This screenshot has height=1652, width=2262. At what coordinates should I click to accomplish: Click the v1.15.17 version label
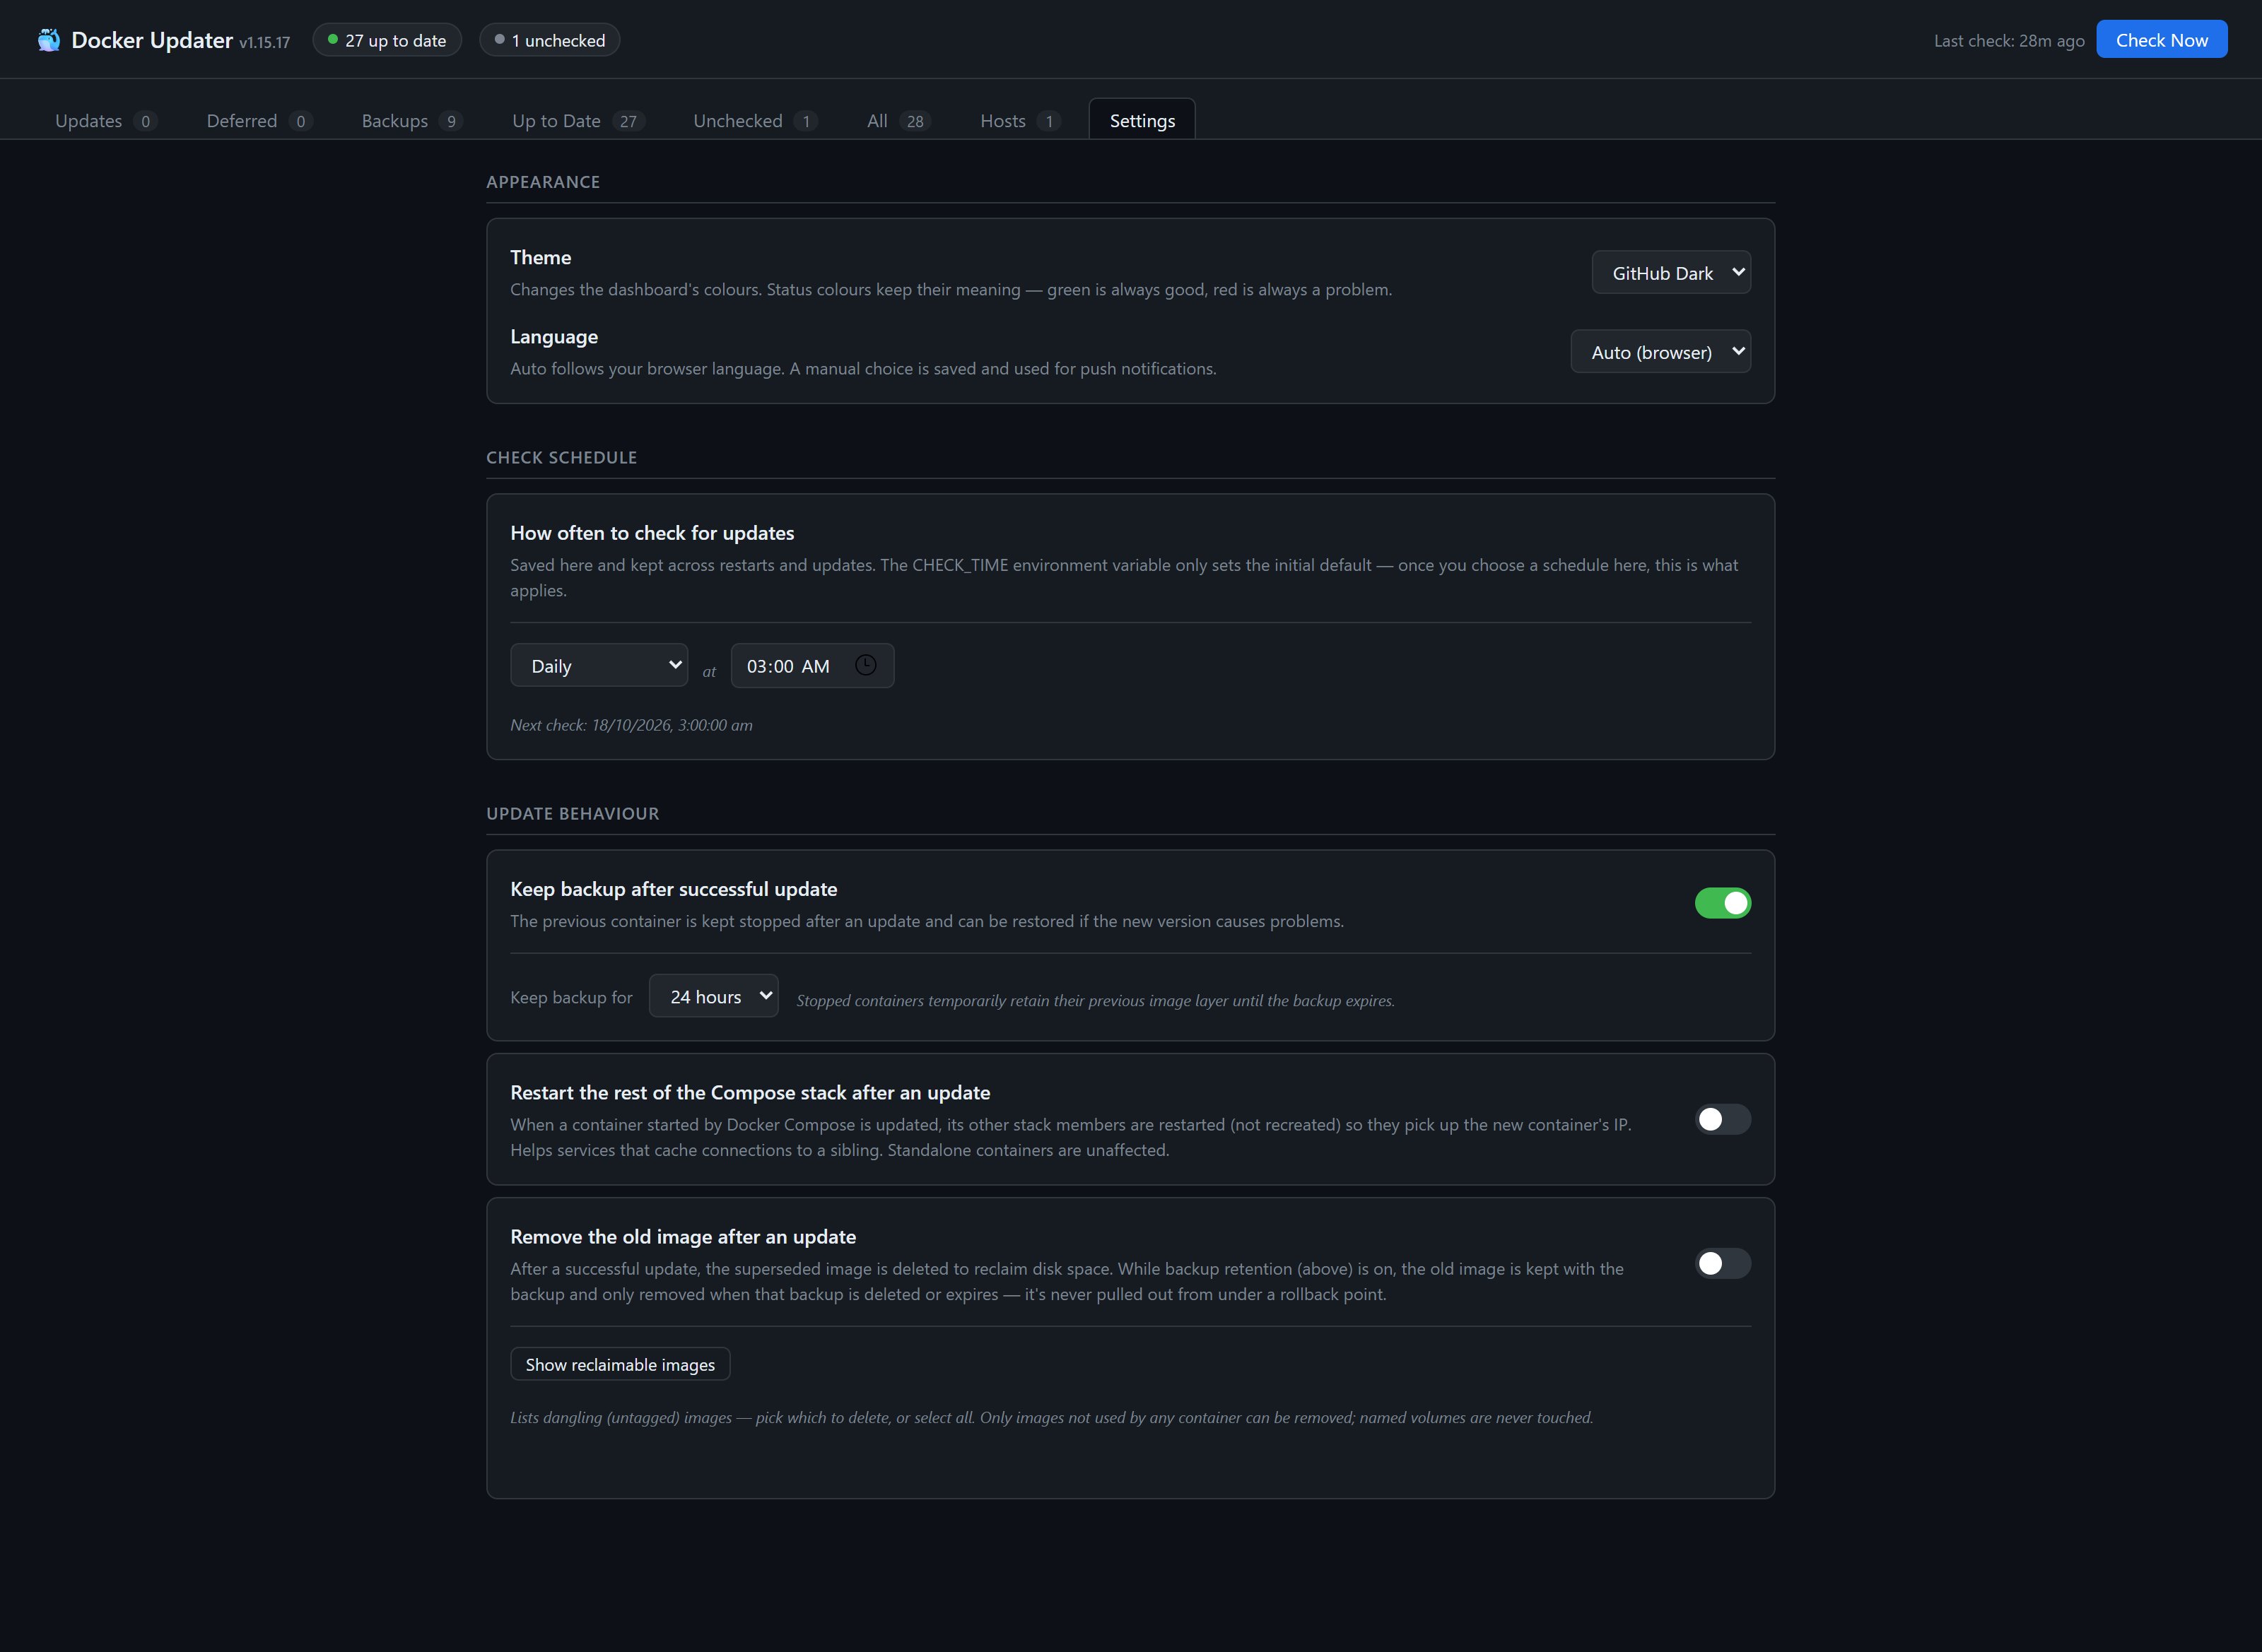(264, 43)
